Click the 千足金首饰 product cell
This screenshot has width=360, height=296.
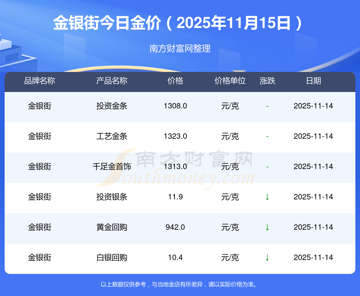[112, 166]
